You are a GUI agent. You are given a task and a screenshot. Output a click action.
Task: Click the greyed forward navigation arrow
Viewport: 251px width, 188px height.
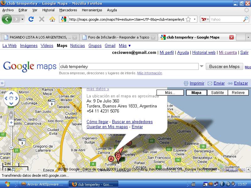16,19
